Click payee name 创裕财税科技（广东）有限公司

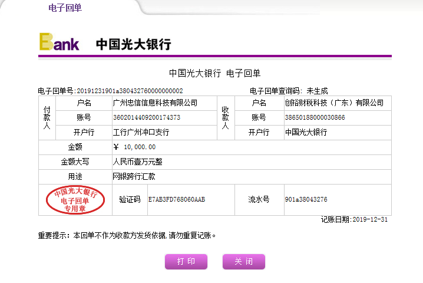pos(334,103)
